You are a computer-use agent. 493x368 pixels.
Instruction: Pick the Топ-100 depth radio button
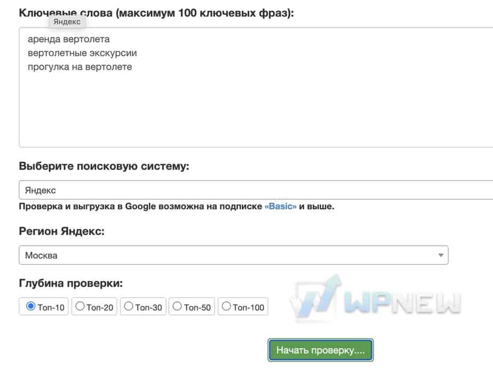coord(226,306)
